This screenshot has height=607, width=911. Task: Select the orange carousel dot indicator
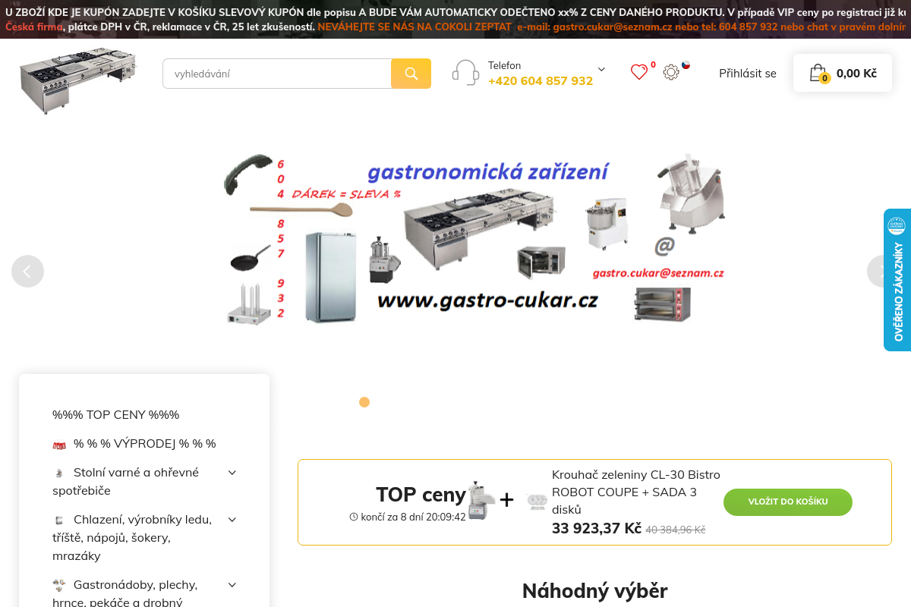tap(364, 402)
